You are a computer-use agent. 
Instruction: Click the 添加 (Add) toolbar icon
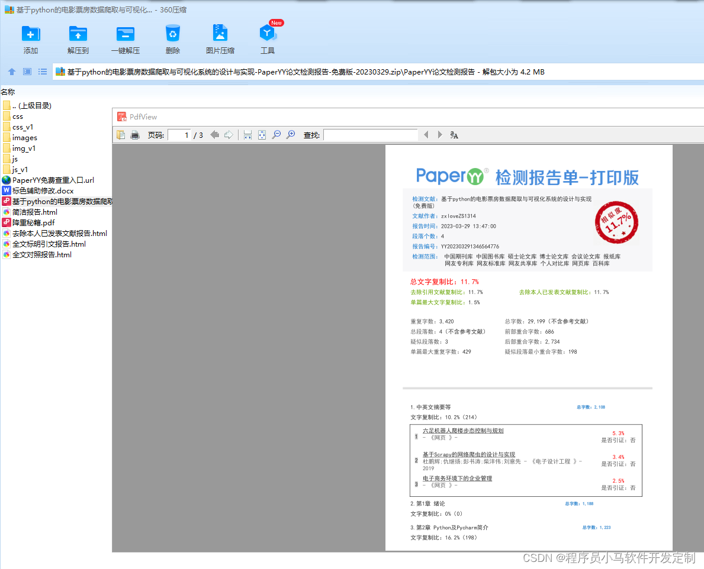pyautogui.click(x=31, y=34)
